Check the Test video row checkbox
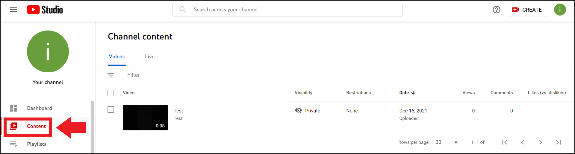The width and height of the screenshot is (575, 154). point(111,109)
